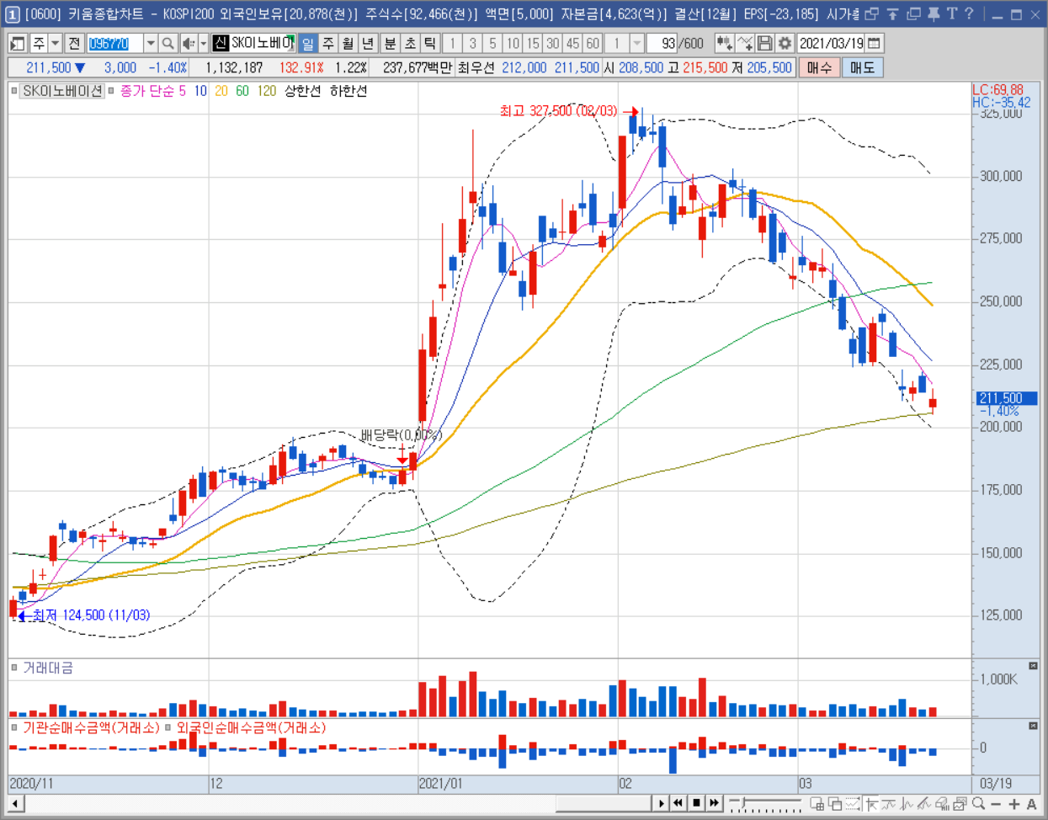Click the fast-forward playback button

[715, 803]
